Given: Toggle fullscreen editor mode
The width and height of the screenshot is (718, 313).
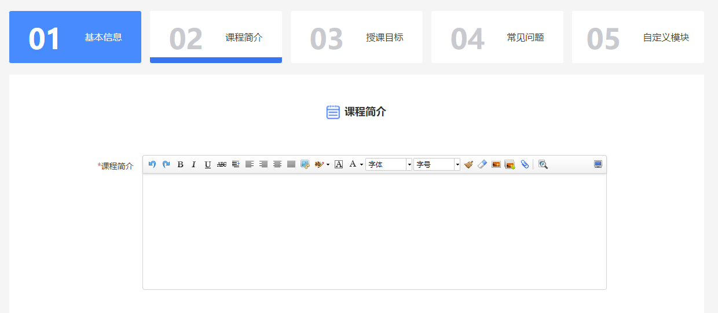Looking at the screenshot, I should pos(598,164).
